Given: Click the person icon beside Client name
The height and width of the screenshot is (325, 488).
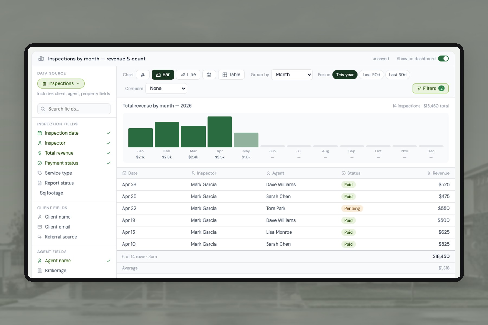Looking at the screenshot, I should (x=40, y=217).
